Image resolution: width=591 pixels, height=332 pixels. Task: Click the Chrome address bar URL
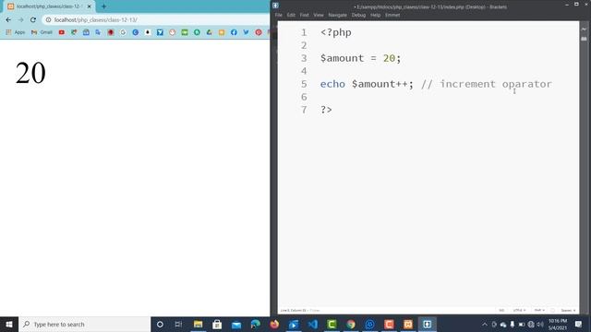(x=96, y=19)
